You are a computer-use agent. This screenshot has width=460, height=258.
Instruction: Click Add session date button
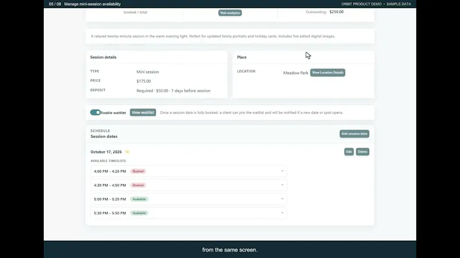coord(354,134)
